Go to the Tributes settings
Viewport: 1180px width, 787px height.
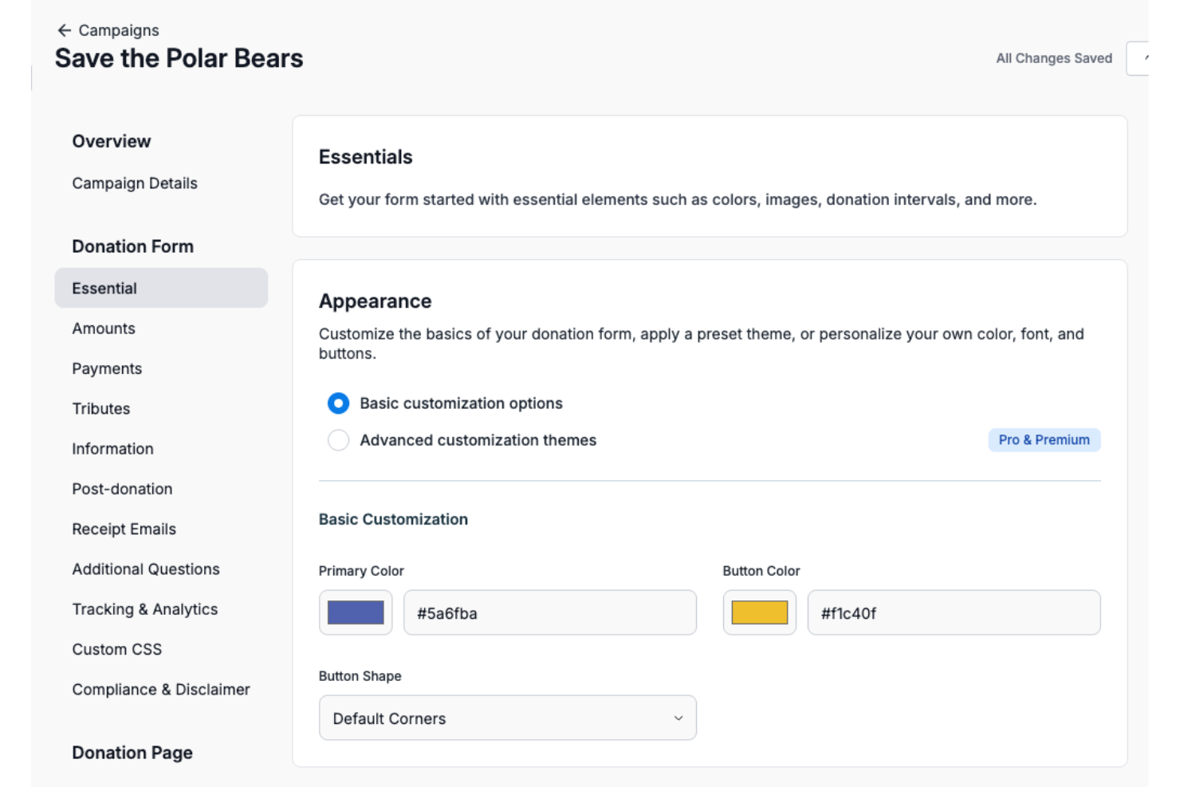pyautogui.click(x=100, y=408)
